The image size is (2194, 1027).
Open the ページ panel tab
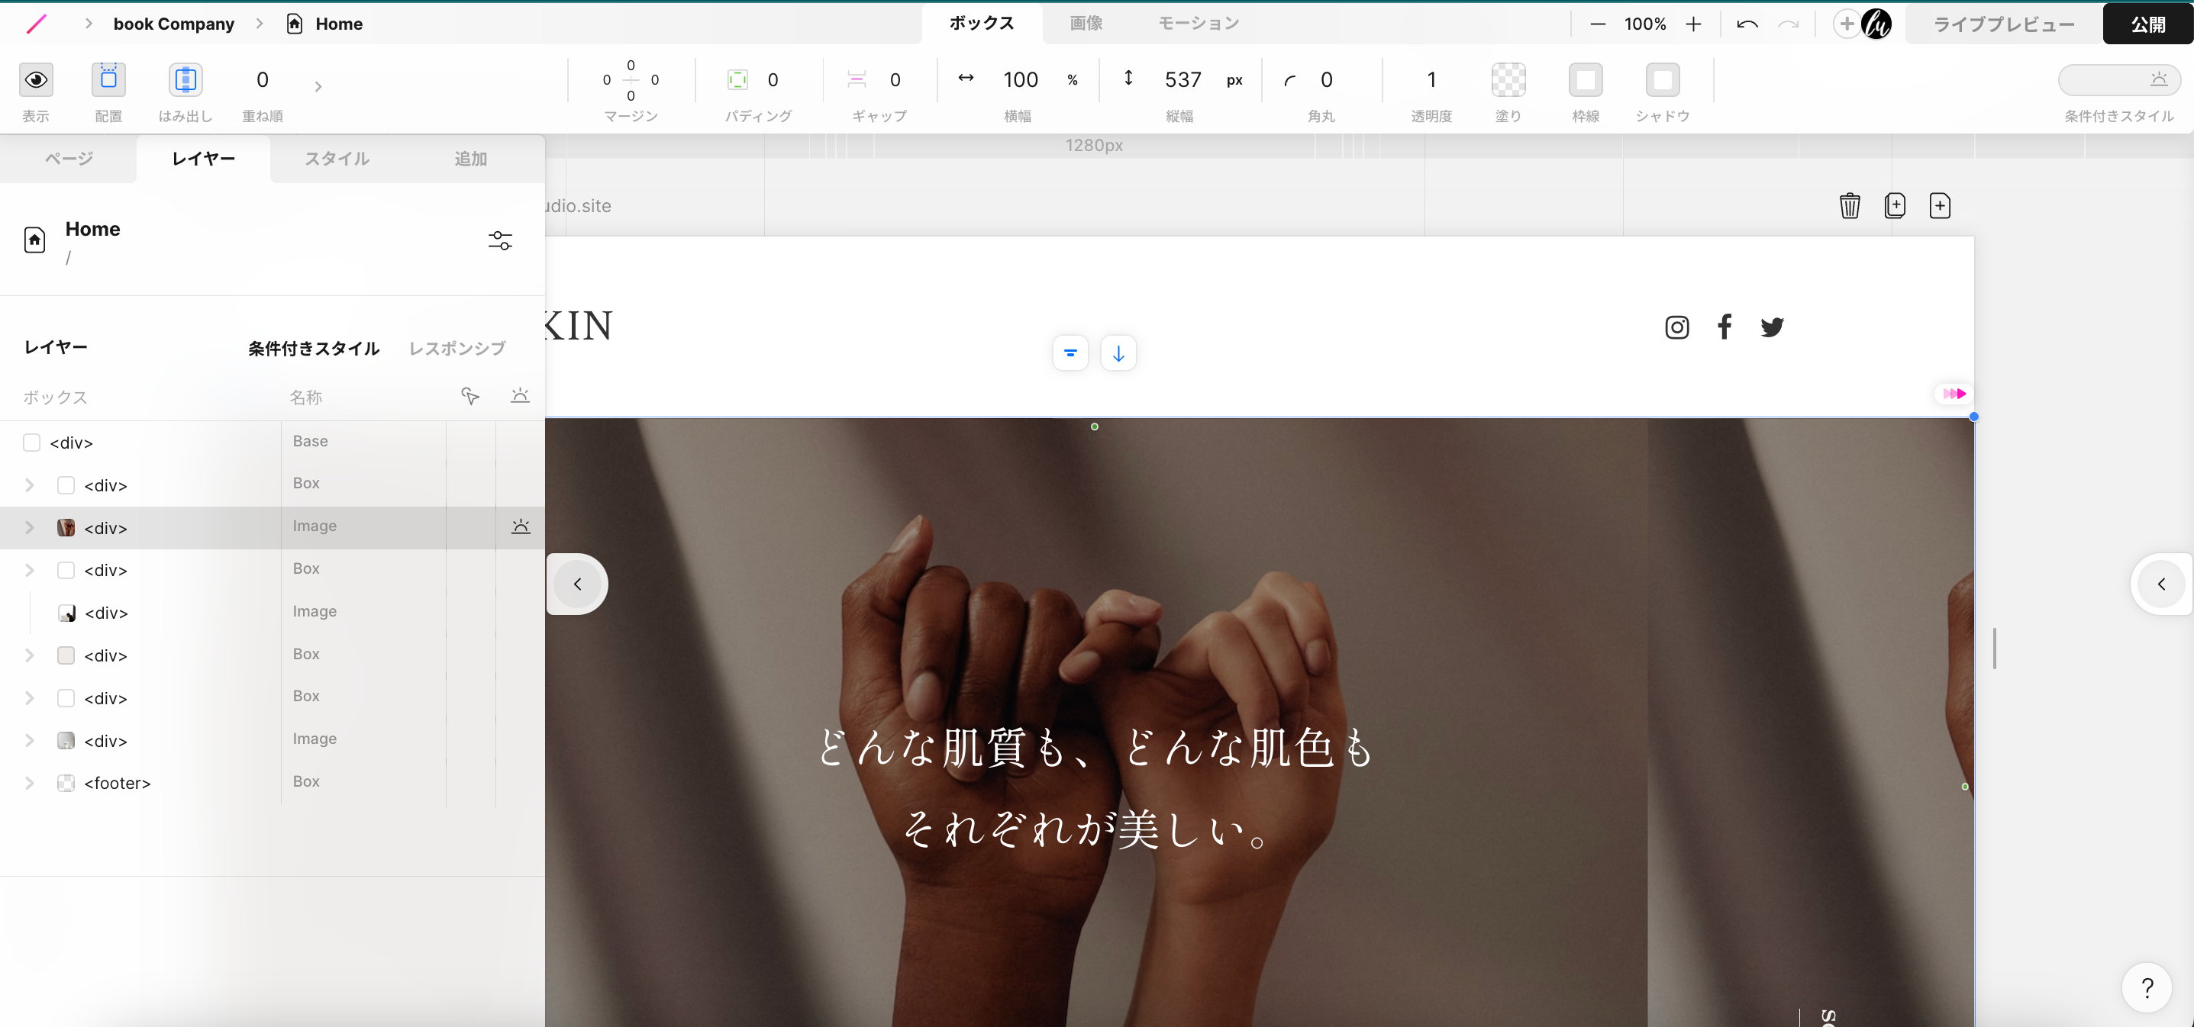pyautogui.click(x=69, y=159)
